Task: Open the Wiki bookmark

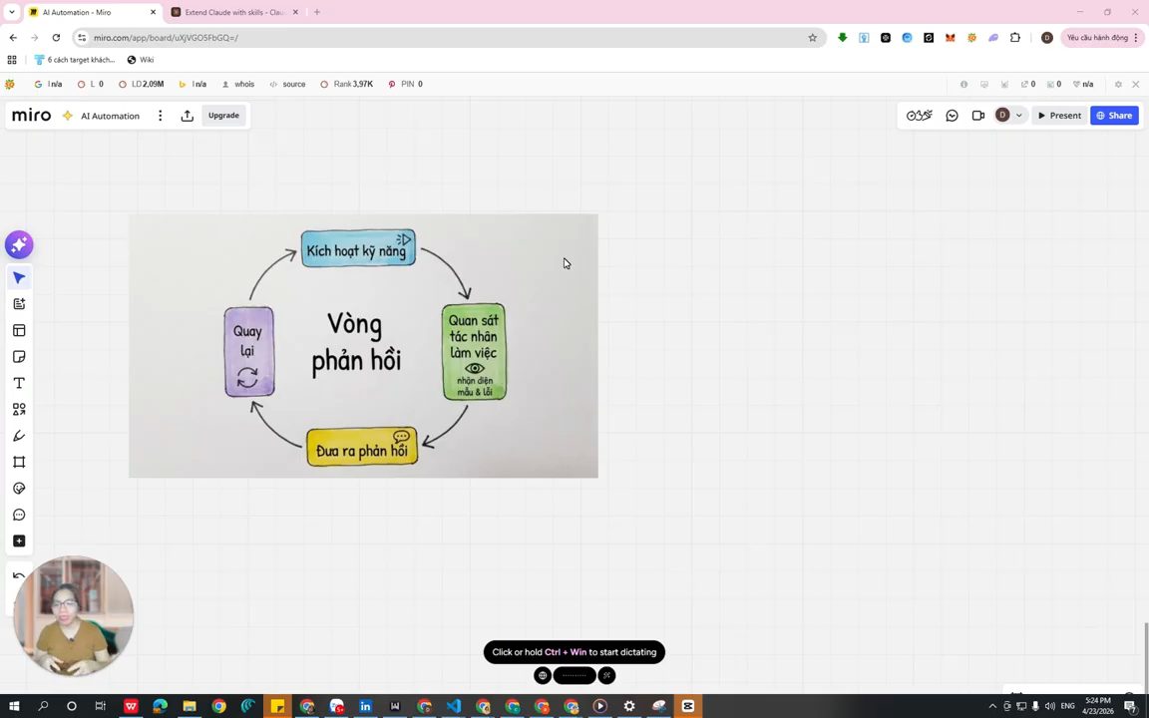Action: pyautogui.click(x=141, y=60)
